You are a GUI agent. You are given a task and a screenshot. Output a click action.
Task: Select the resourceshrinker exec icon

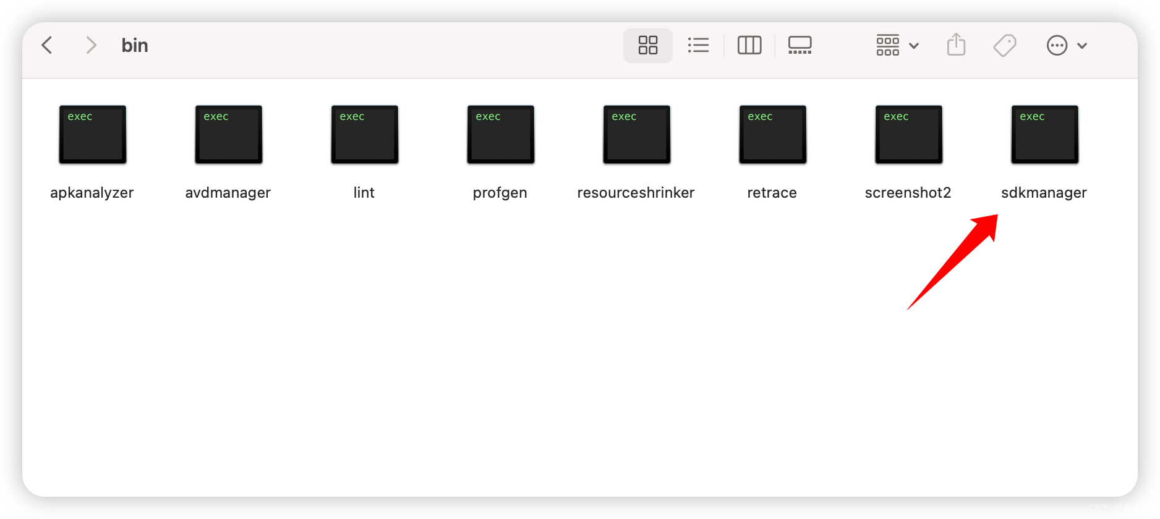(637, 134)
